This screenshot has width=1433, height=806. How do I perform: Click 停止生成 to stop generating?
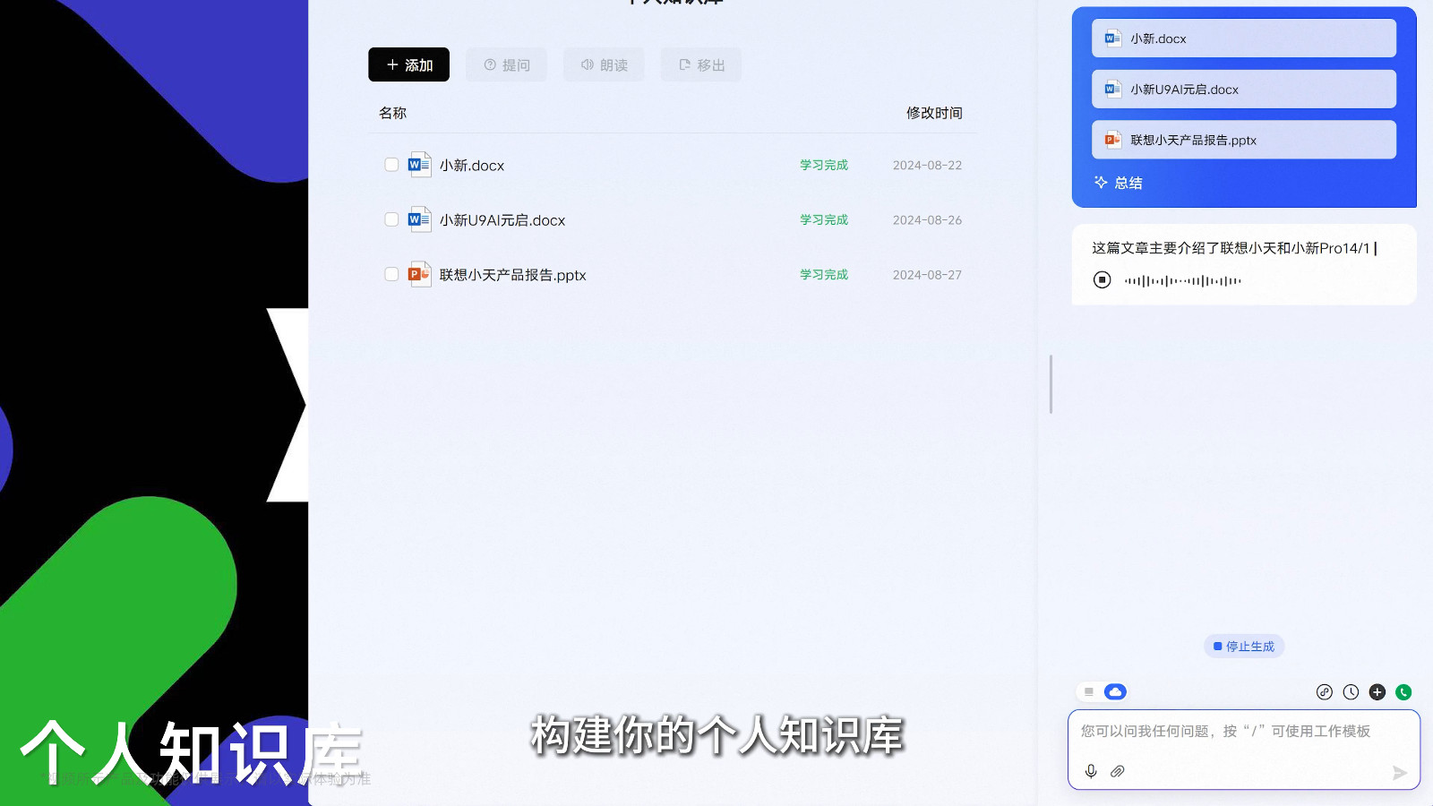coord(1244,647)
